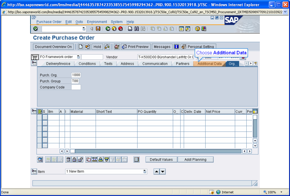Switch to the Delivery/Invoice tab
This screenshot has height=196, width=290.
click(x=58, y=64)
